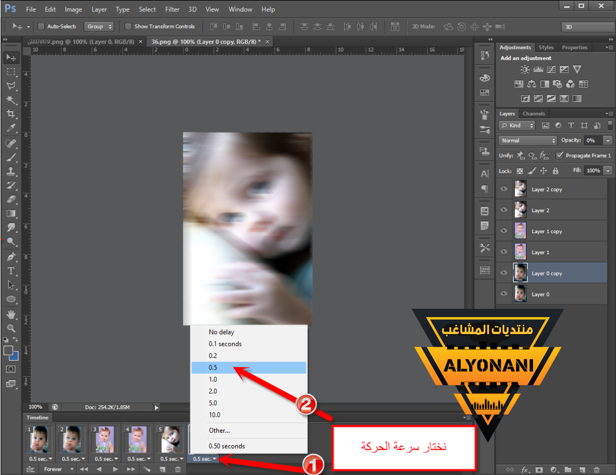The height and width of the screenshot is (475, 616).
Task: Open the Forever looping options dropdown
Action: coord(57,469)
